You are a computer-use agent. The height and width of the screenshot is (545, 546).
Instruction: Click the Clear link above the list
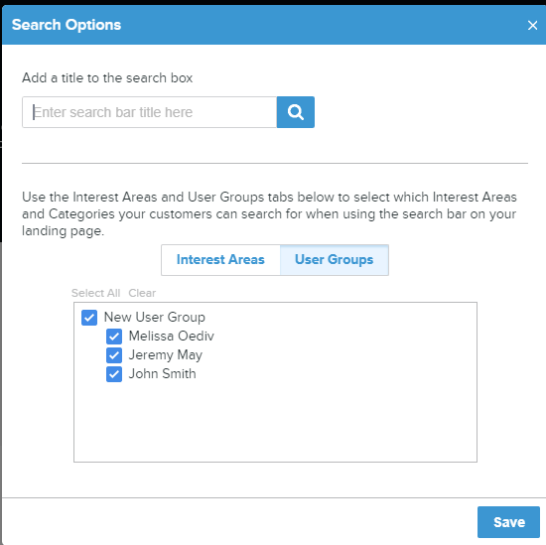coord(142,293)
